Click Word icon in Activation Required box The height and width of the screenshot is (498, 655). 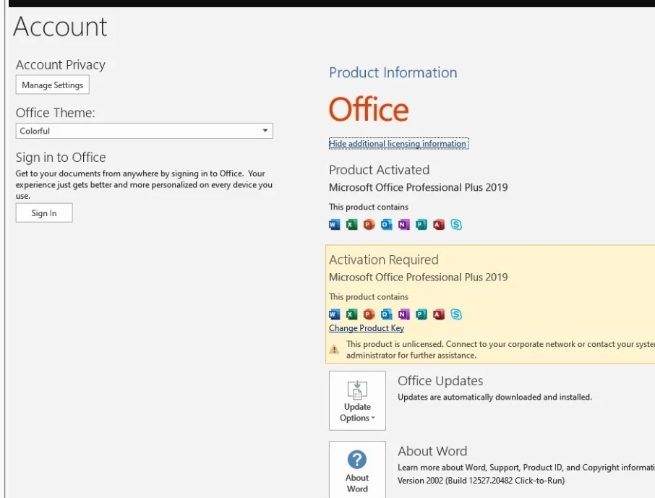tap(335, 314)
